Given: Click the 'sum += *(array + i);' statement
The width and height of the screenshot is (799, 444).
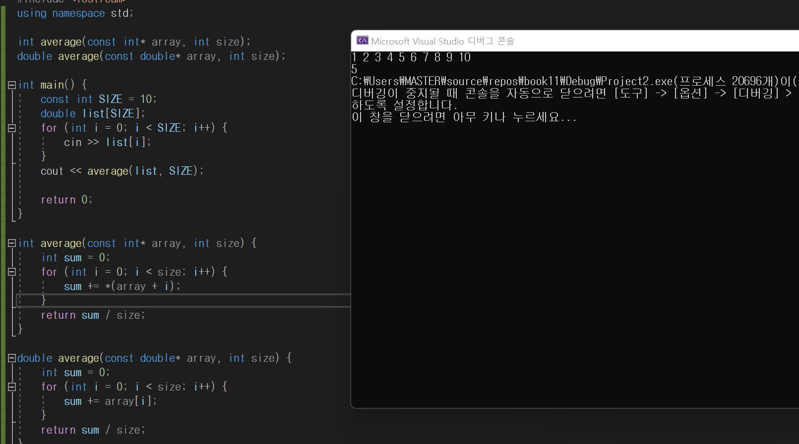Looking at the screenshot, I should [122, 286].
